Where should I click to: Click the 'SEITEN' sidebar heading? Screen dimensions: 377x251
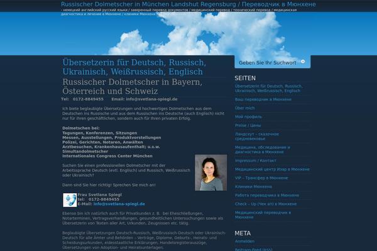pyautogui.click(x=245, y=78)
